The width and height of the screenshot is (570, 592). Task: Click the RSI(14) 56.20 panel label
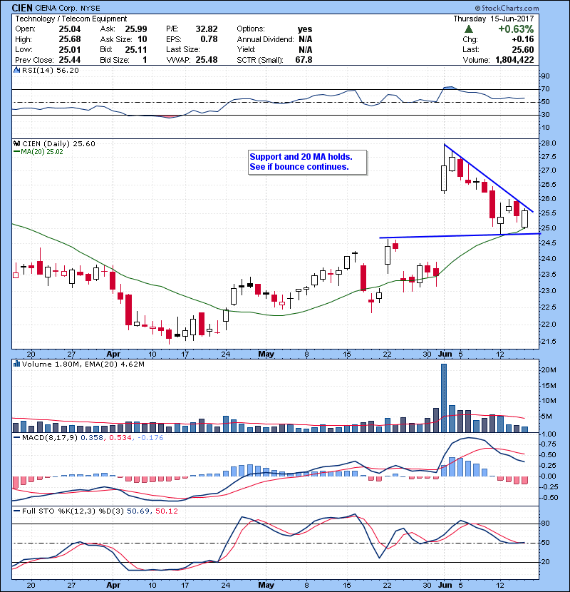[x=50, y=70]
